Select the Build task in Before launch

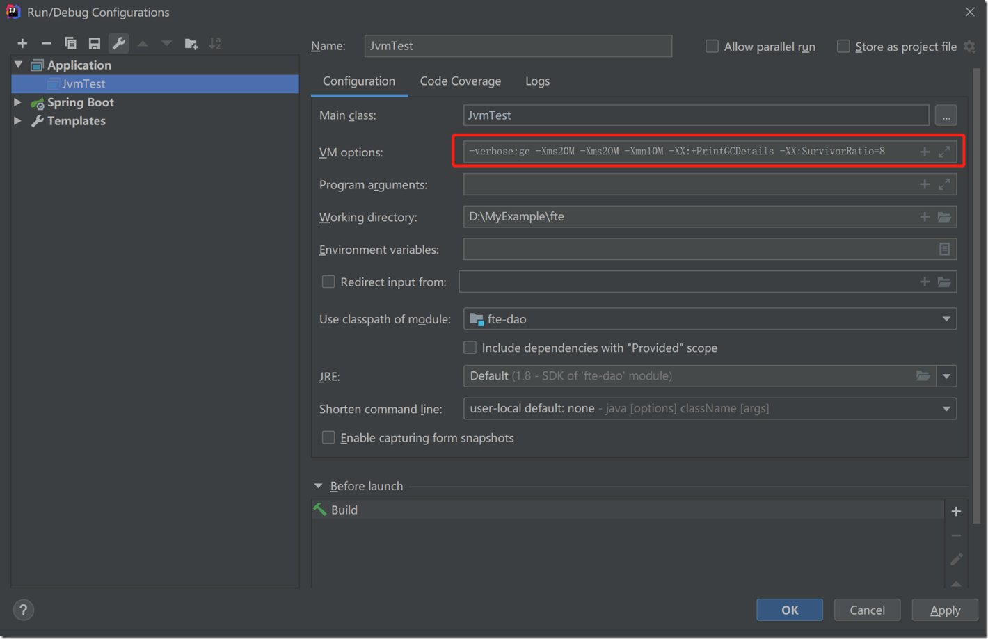pyautogui.click(x=628, y=510)
